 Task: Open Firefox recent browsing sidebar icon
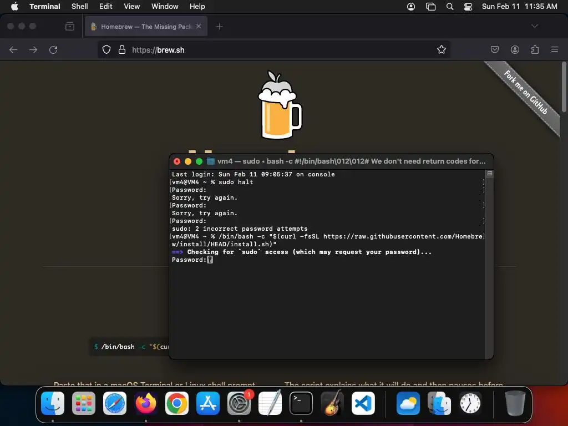70,26
